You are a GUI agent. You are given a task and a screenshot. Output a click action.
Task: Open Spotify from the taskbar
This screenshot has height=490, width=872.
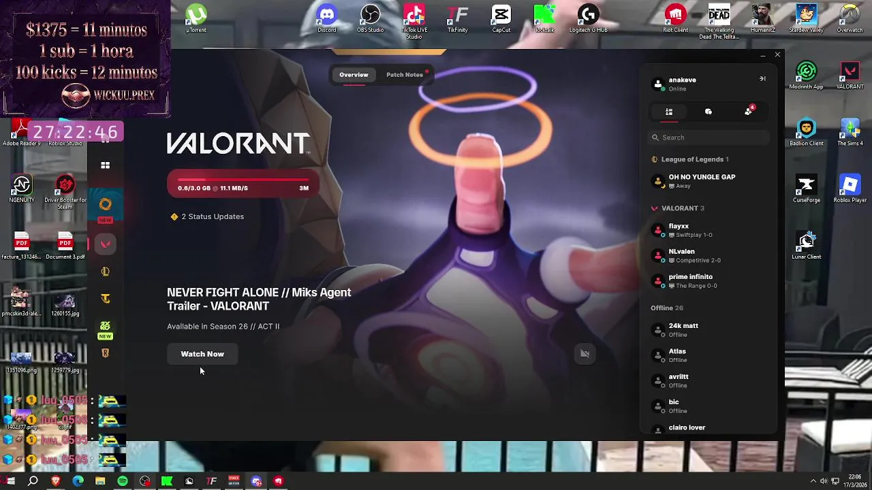(x=123, y=481)
